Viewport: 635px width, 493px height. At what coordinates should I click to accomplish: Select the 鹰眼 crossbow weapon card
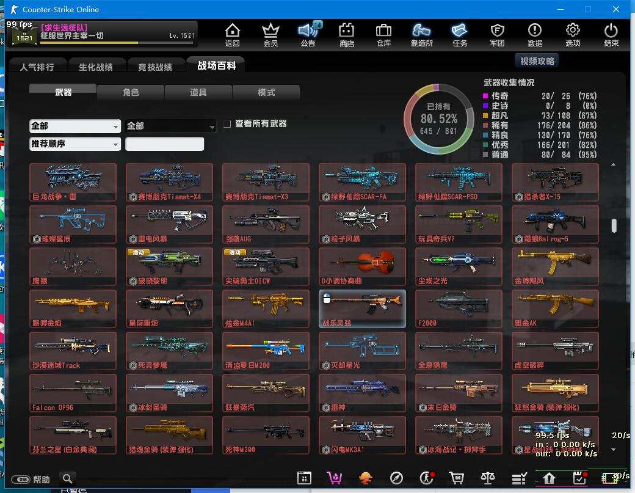[x=73, y=266]
